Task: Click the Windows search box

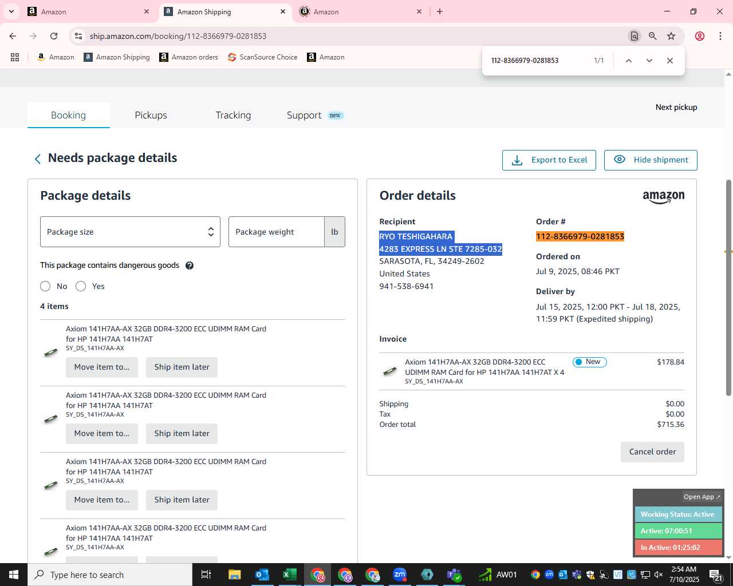Action: click(110, 575)
